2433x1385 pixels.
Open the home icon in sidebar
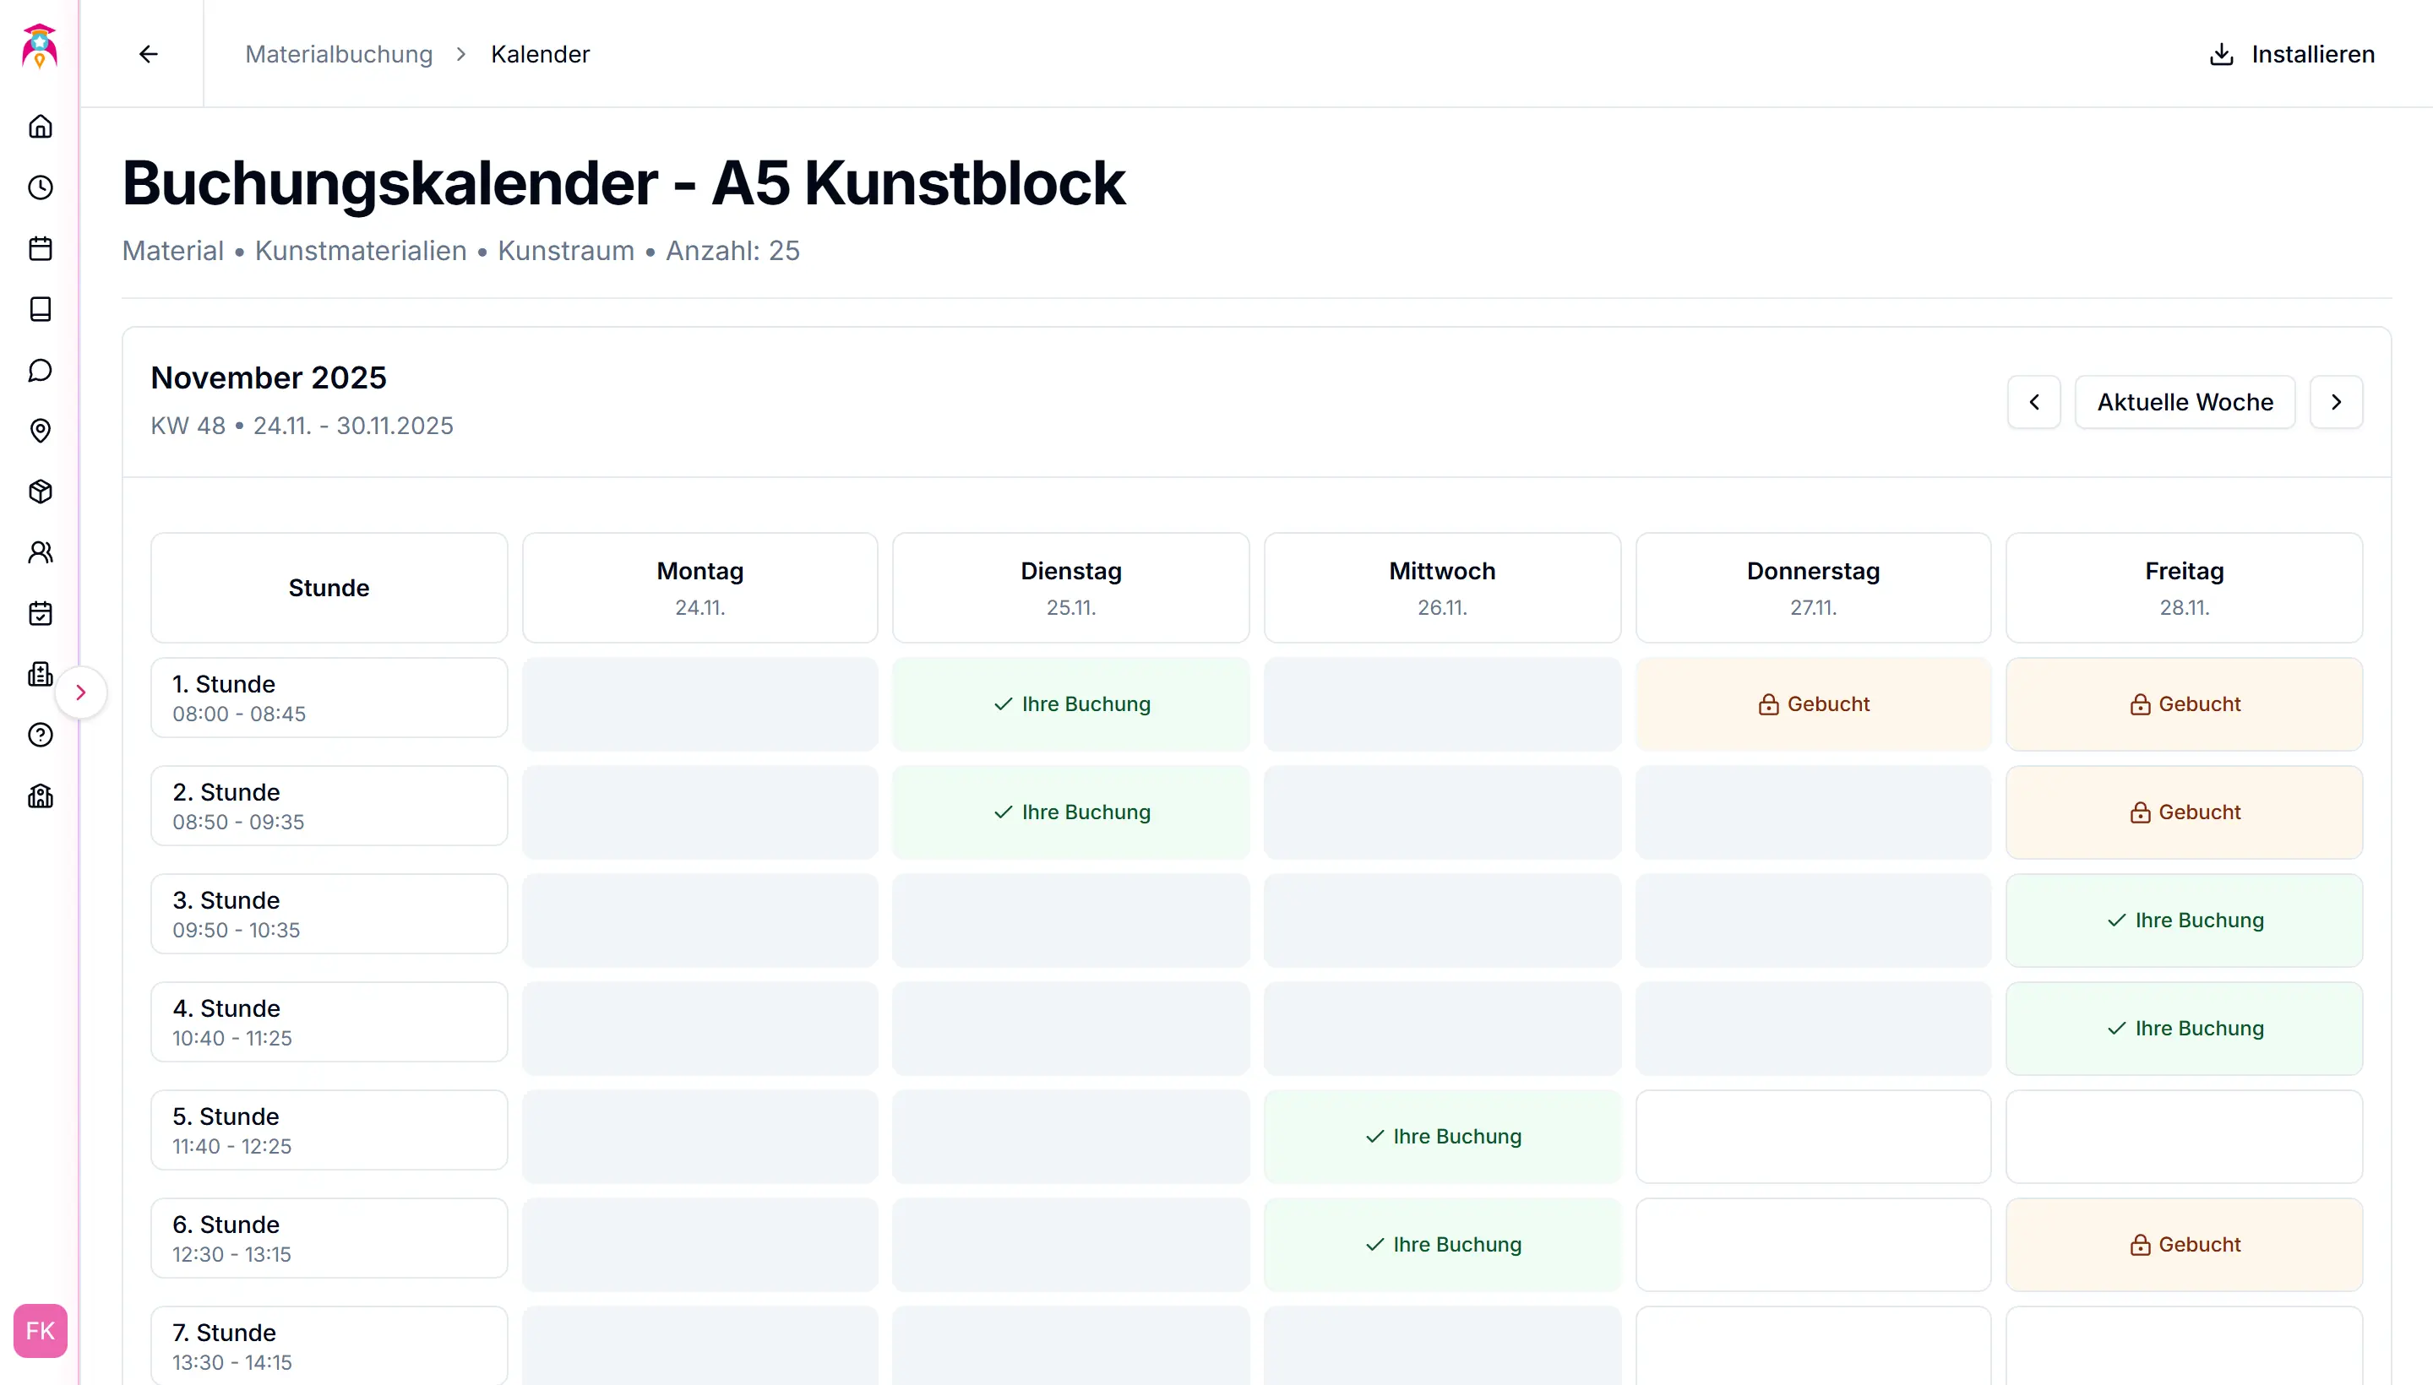pyautogui.click(x=40, y=127)
